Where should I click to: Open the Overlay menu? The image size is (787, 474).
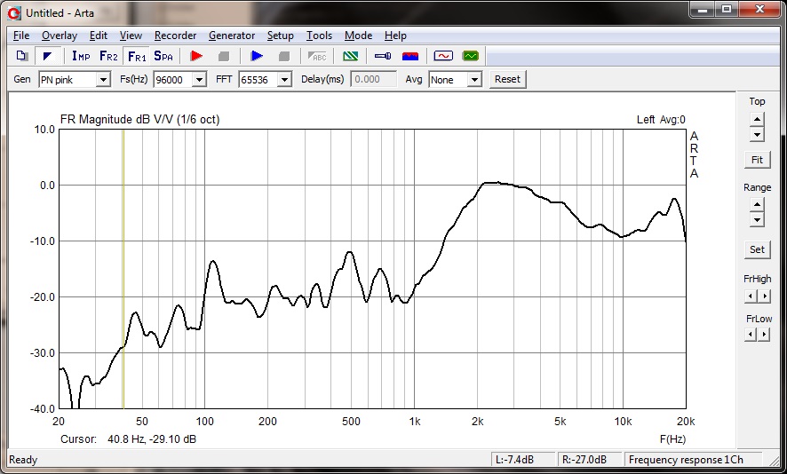pos(60,36)
